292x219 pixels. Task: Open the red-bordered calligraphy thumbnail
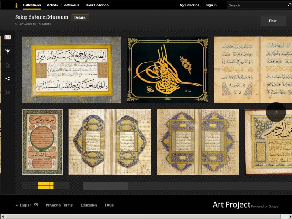tap(268, 142)
